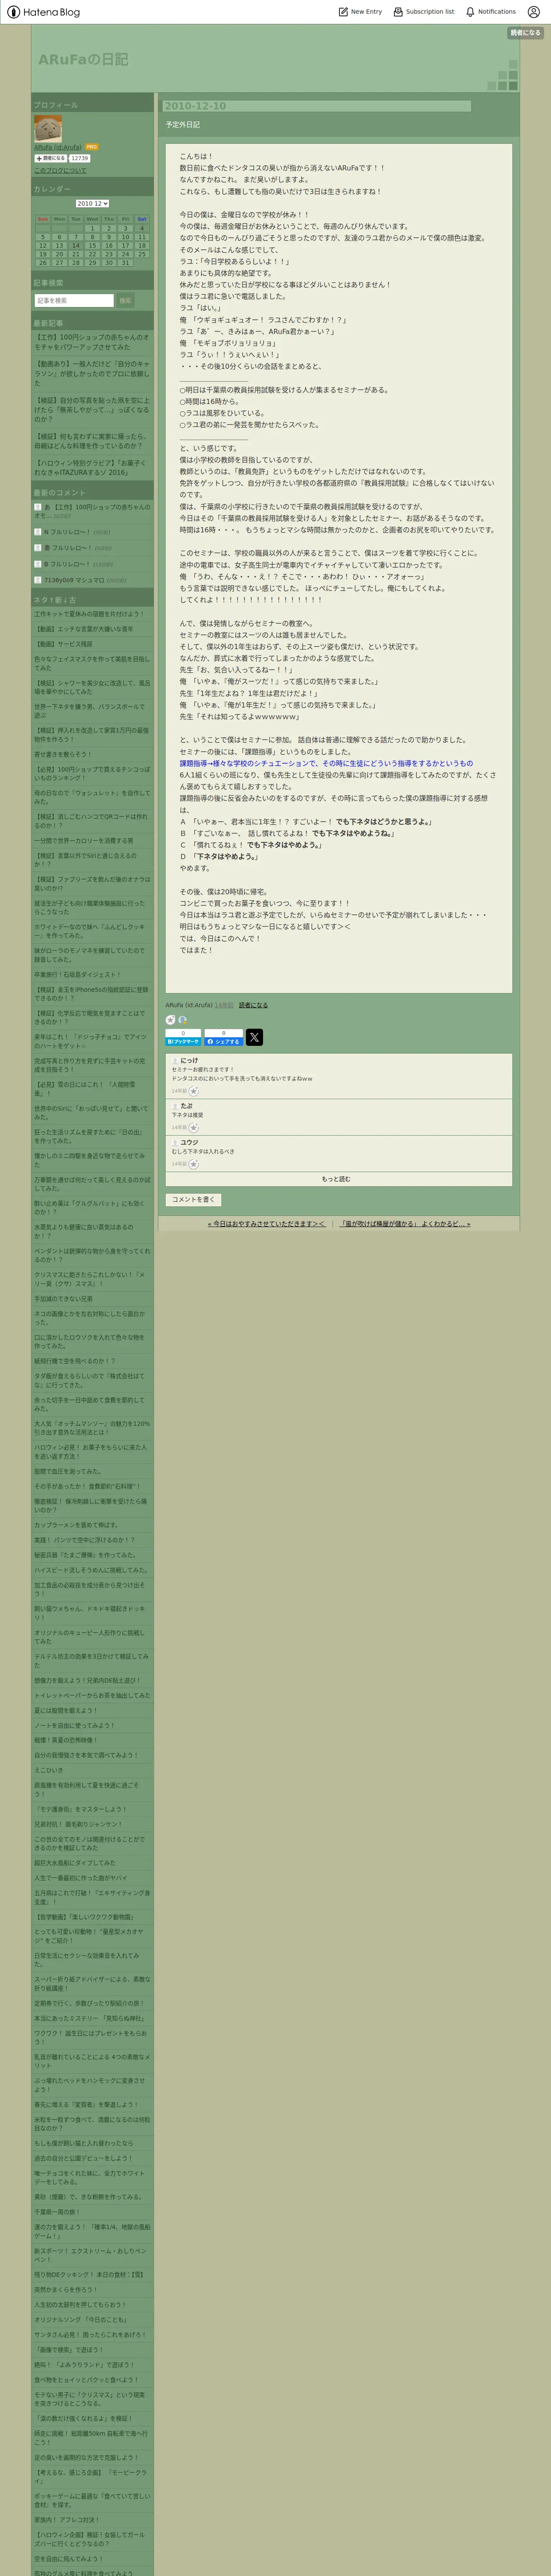Click the ARuFa profile avatar image
The height and width of the screenshot is (2576, 551).
(48, 128)
